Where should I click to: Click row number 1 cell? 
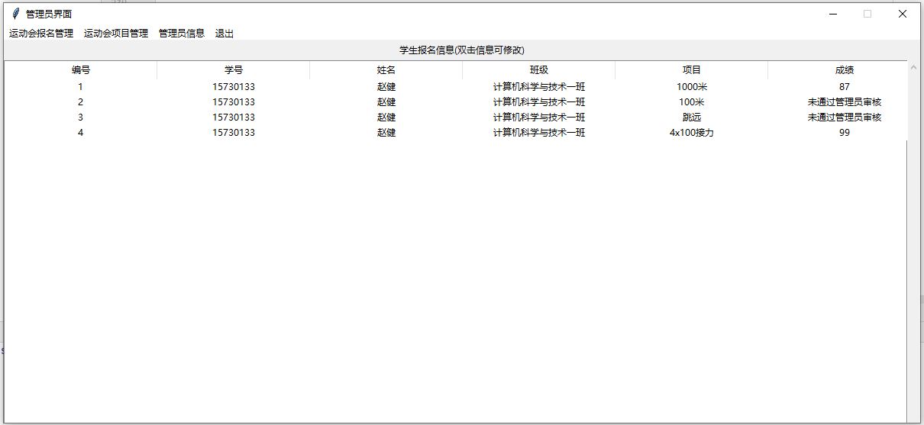click(x=80, y=87)
